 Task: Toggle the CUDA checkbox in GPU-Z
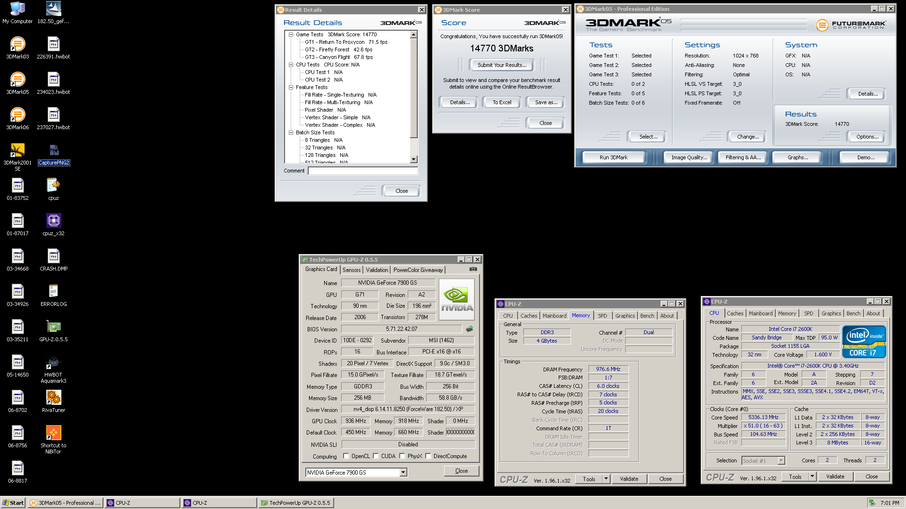tap(376, 456)
